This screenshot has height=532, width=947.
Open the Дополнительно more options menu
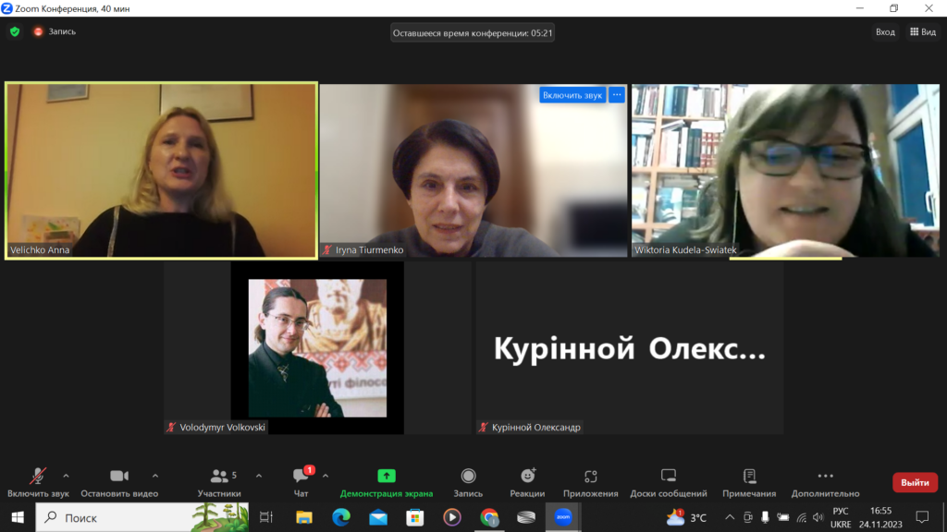coord(825,482)
